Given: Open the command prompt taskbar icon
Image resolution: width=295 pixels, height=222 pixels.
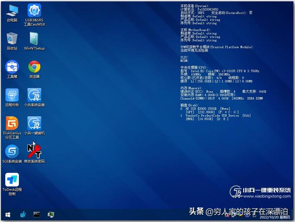Looking at the screenshot, I should (x=37, y=215).
